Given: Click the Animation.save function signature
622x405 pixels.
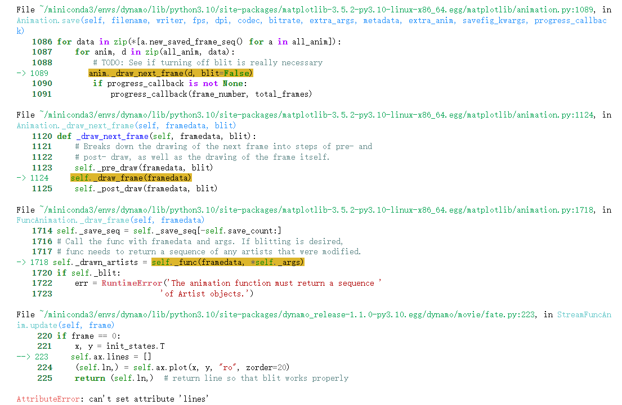Looking at the screenshot, I should (311, 25).
